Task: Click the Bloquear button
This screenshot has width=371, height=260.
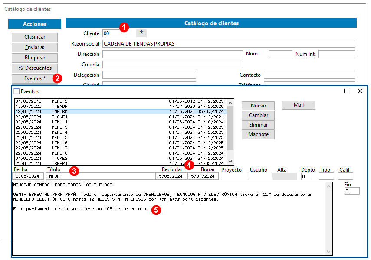Action: (35, 58)
